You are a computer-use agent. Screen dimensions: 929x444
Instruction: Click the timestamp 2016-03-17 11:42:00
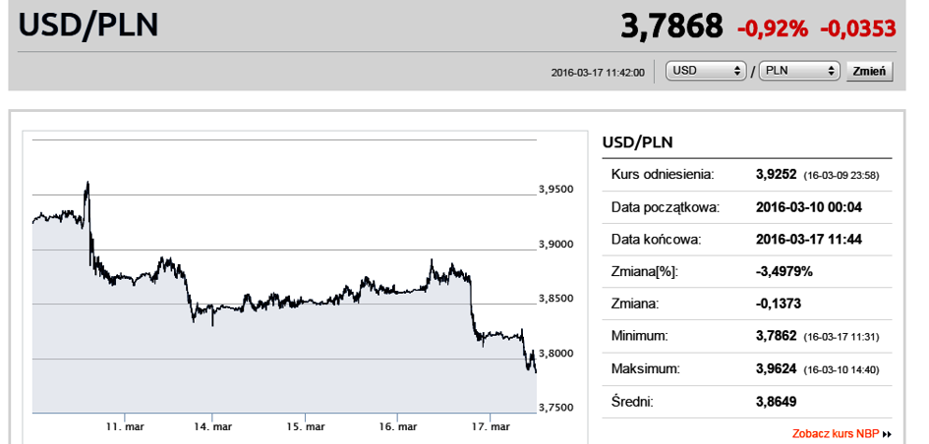[598, 72]
